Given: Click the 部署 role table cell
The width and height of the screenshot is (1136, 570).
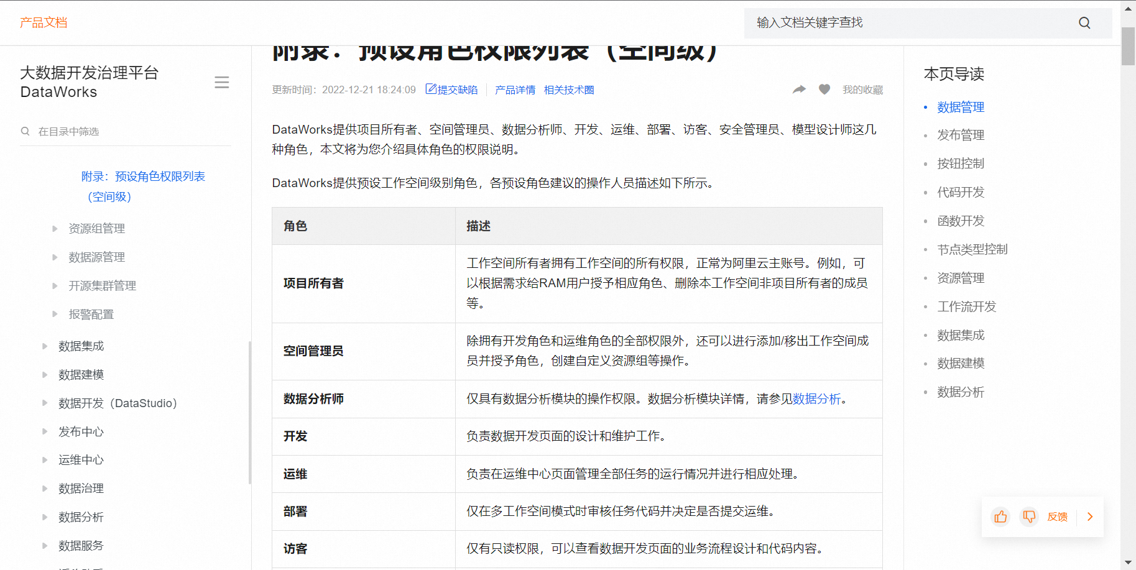Looking at the screenshot, I should [364, 512].
